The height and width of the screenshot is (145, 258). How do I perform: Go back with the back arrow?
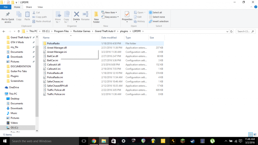4,31
